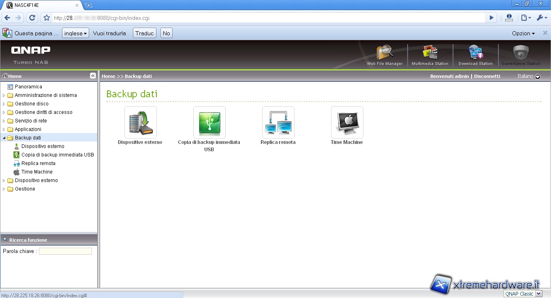Collapse the Backup dati tree node
This screenshot has height=298, width=551.
(x=4, y=138)
